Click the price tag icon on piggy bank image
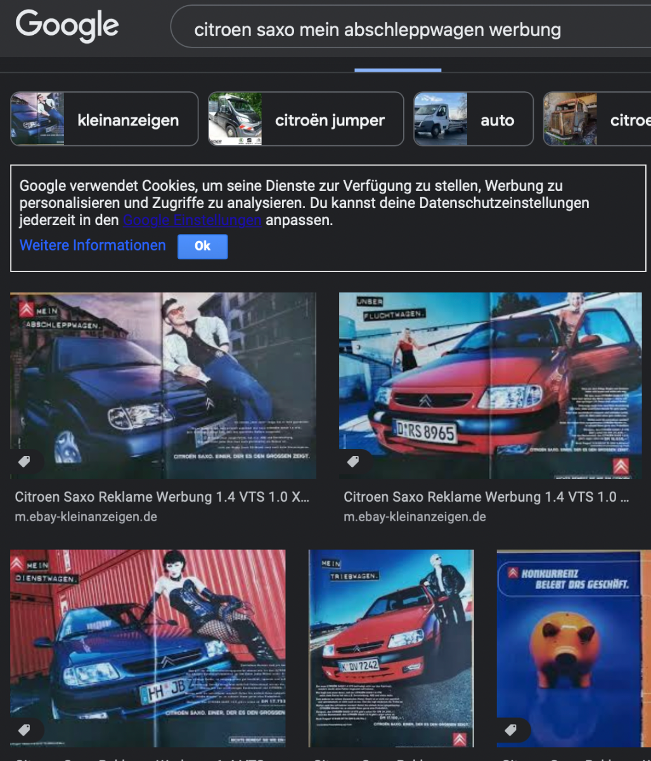The image size is (651, 761). click(511, 731)
